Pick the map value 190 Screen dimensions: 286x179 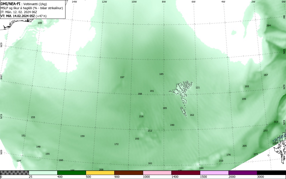pyautogui.click(x=172, y=125)
